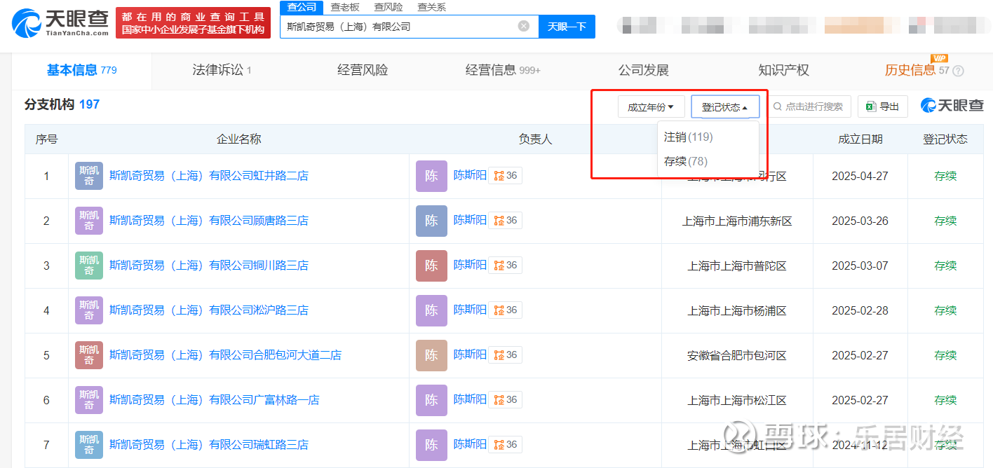Open the help question-mark icon beside 历史信息

959,71
